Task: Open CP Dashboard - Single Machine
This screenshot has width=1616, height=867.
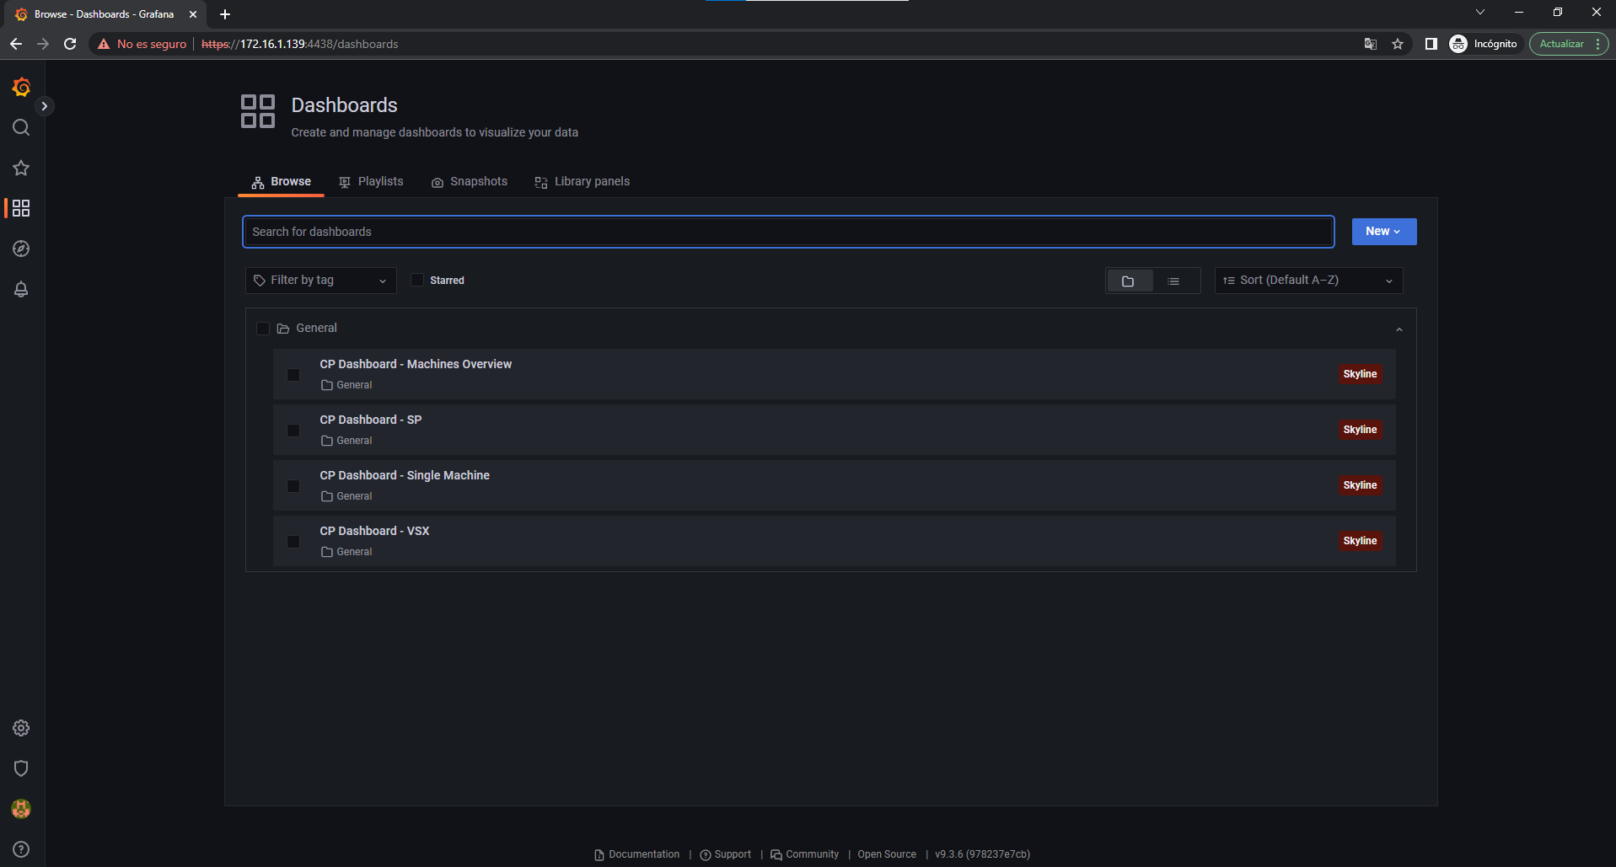Action: pos(405,475)
